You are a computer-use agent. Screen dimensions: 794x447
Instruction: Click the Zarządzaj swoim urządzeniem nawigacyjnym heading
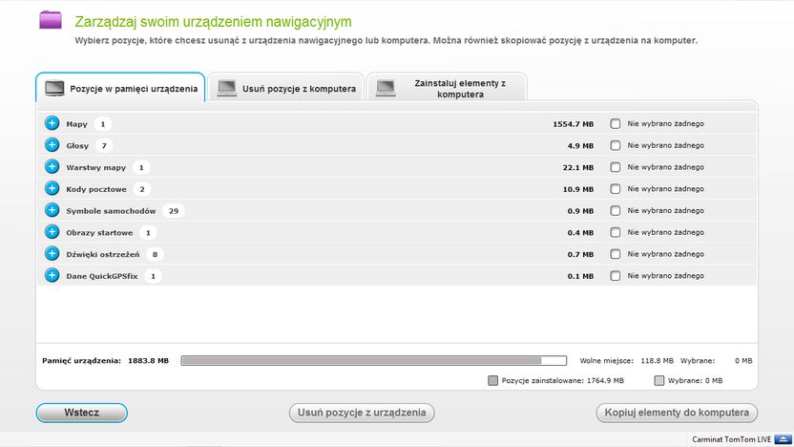(213, 22)
